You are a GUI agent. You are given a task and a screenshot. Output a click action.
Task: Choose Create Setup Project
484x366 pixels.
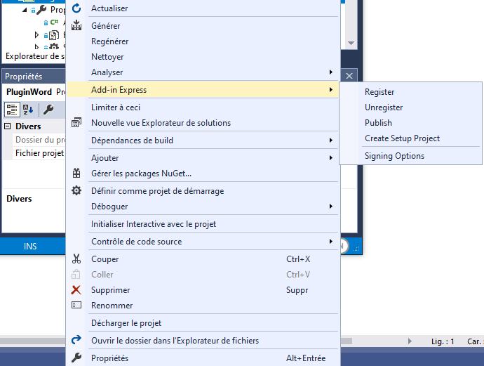(402, 138)
